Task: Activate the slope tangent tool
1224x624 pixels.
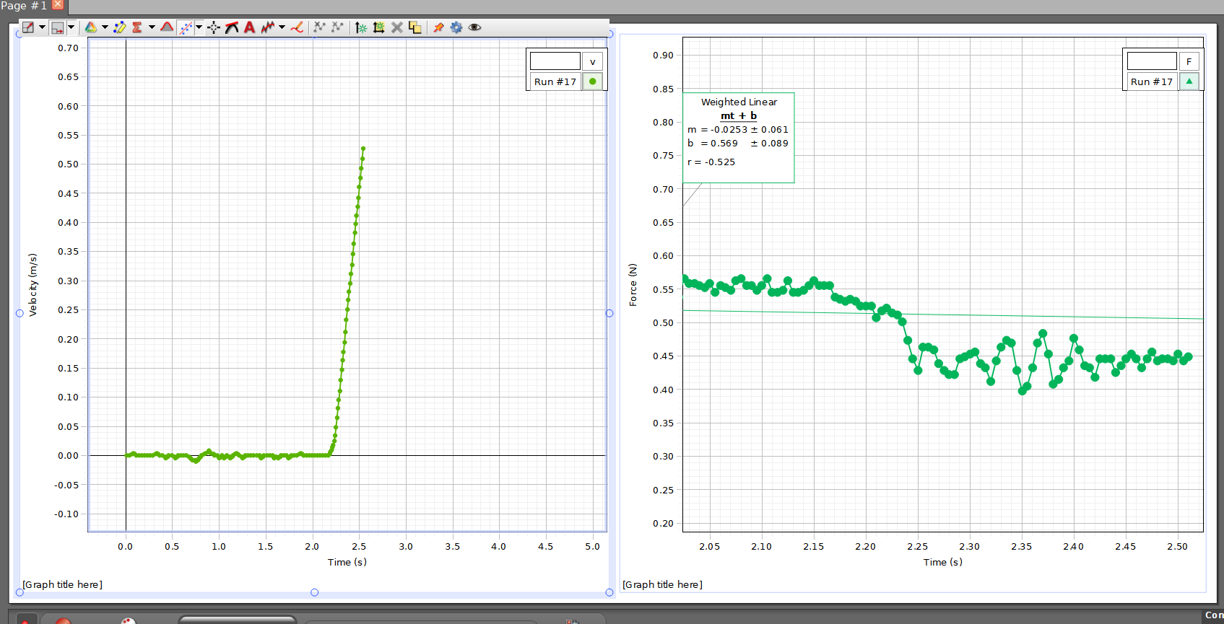Action: (232, 27)
